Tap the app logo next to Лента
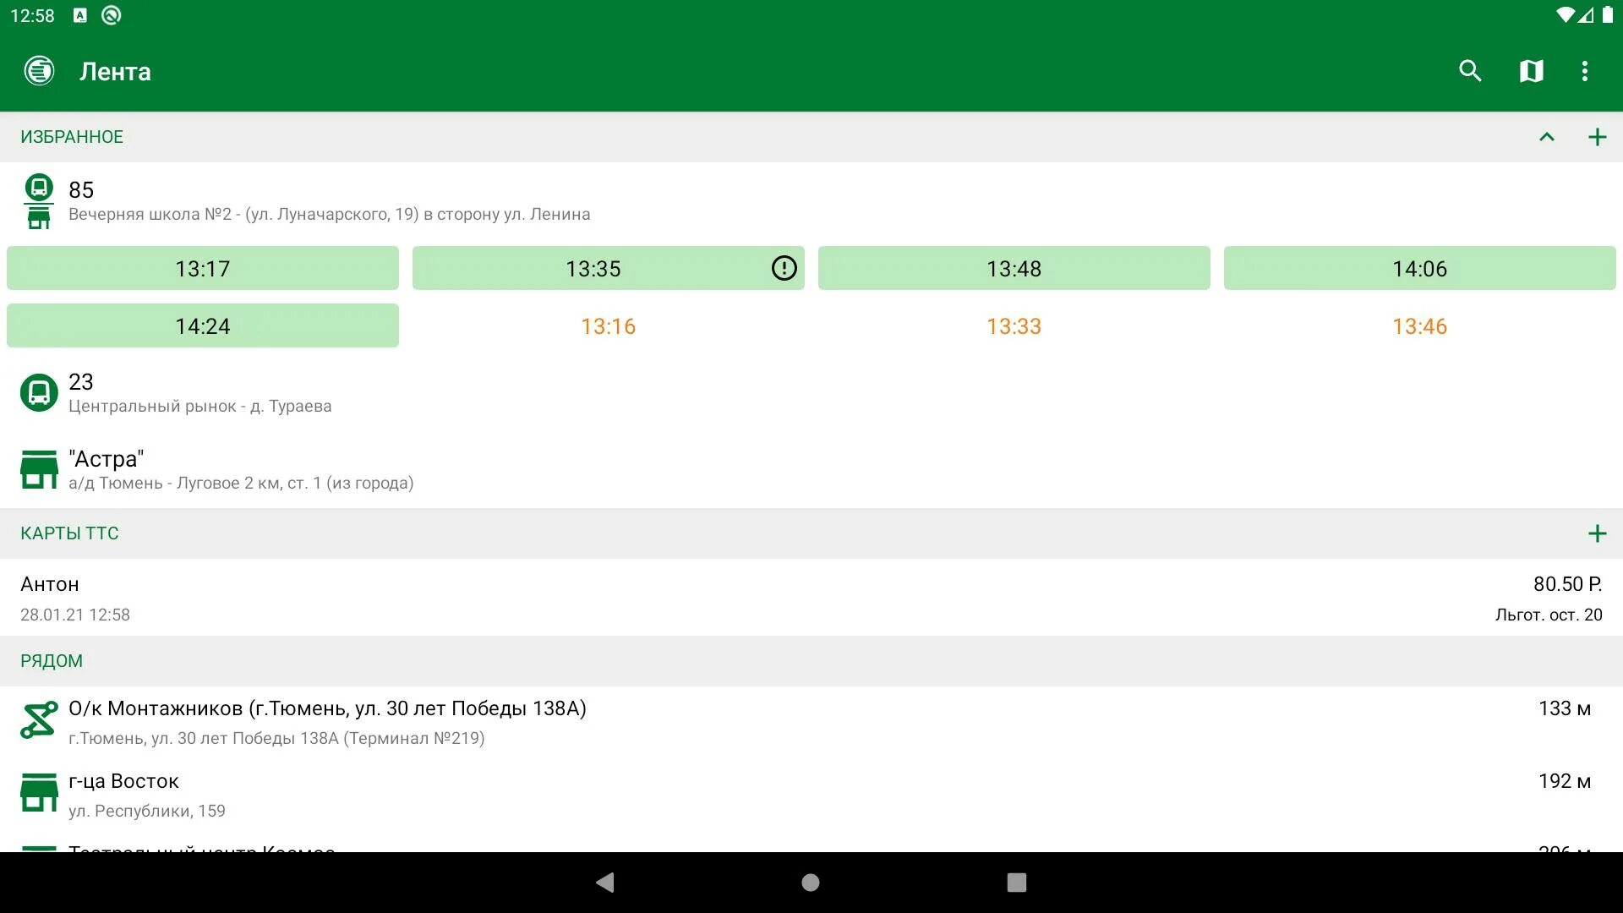Image resolution: width=1623 pixels, height=913 pixels. click(39, 71)
